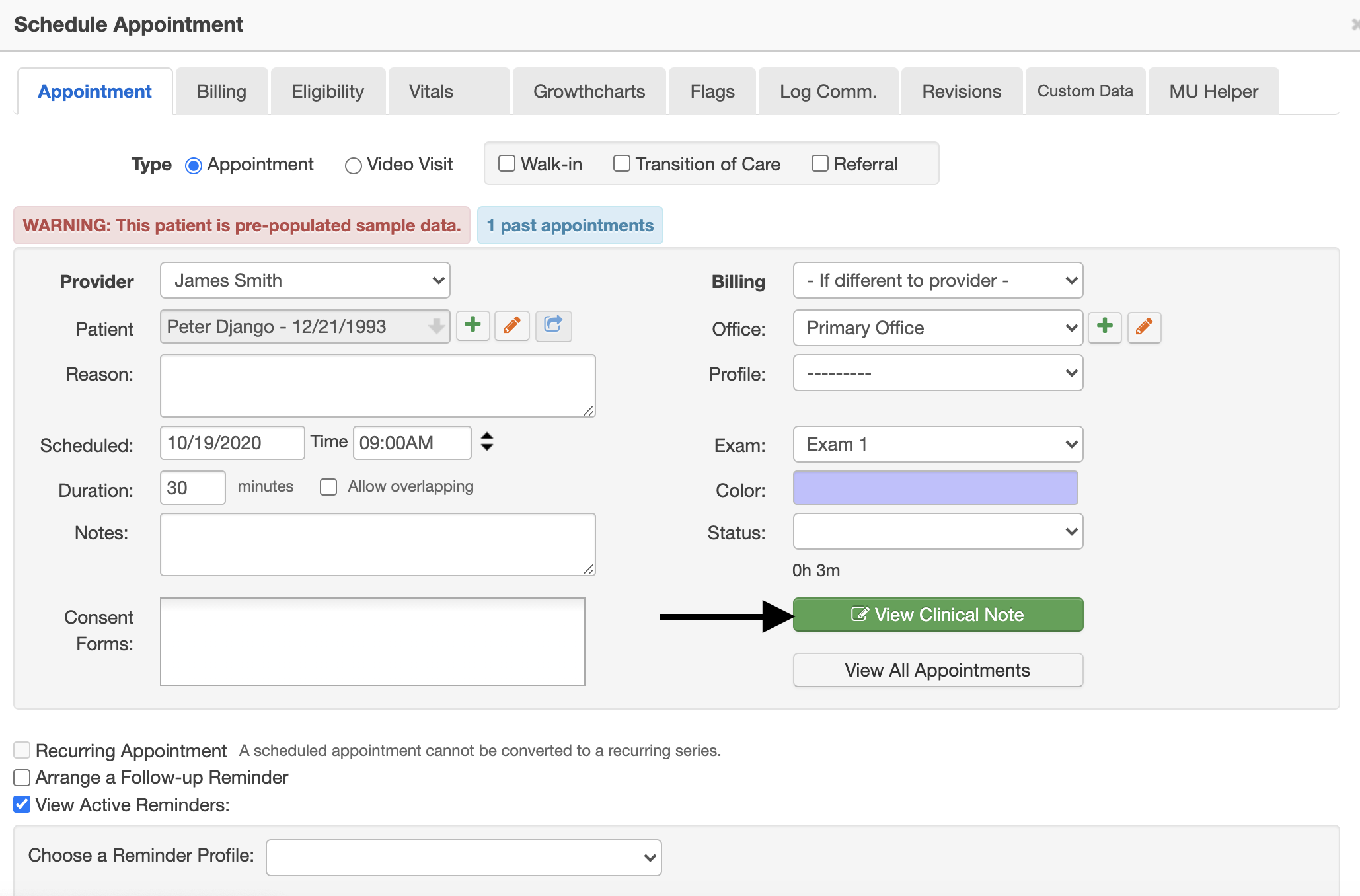Open the Provider dropdown showing James Smith
Screen dimensions: 1360x896
[x=305, y=280]
